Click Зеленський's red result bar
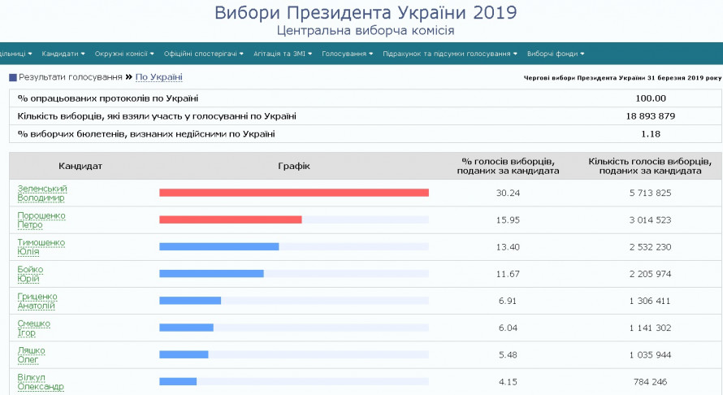Screen dimensions: 723x395 [293, 193]
